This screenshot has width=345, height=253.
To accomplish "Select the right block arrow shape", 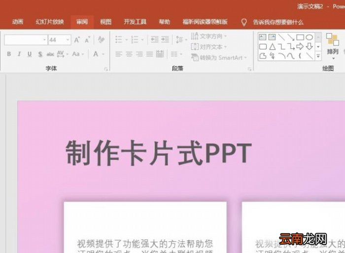I will [300, 46].
